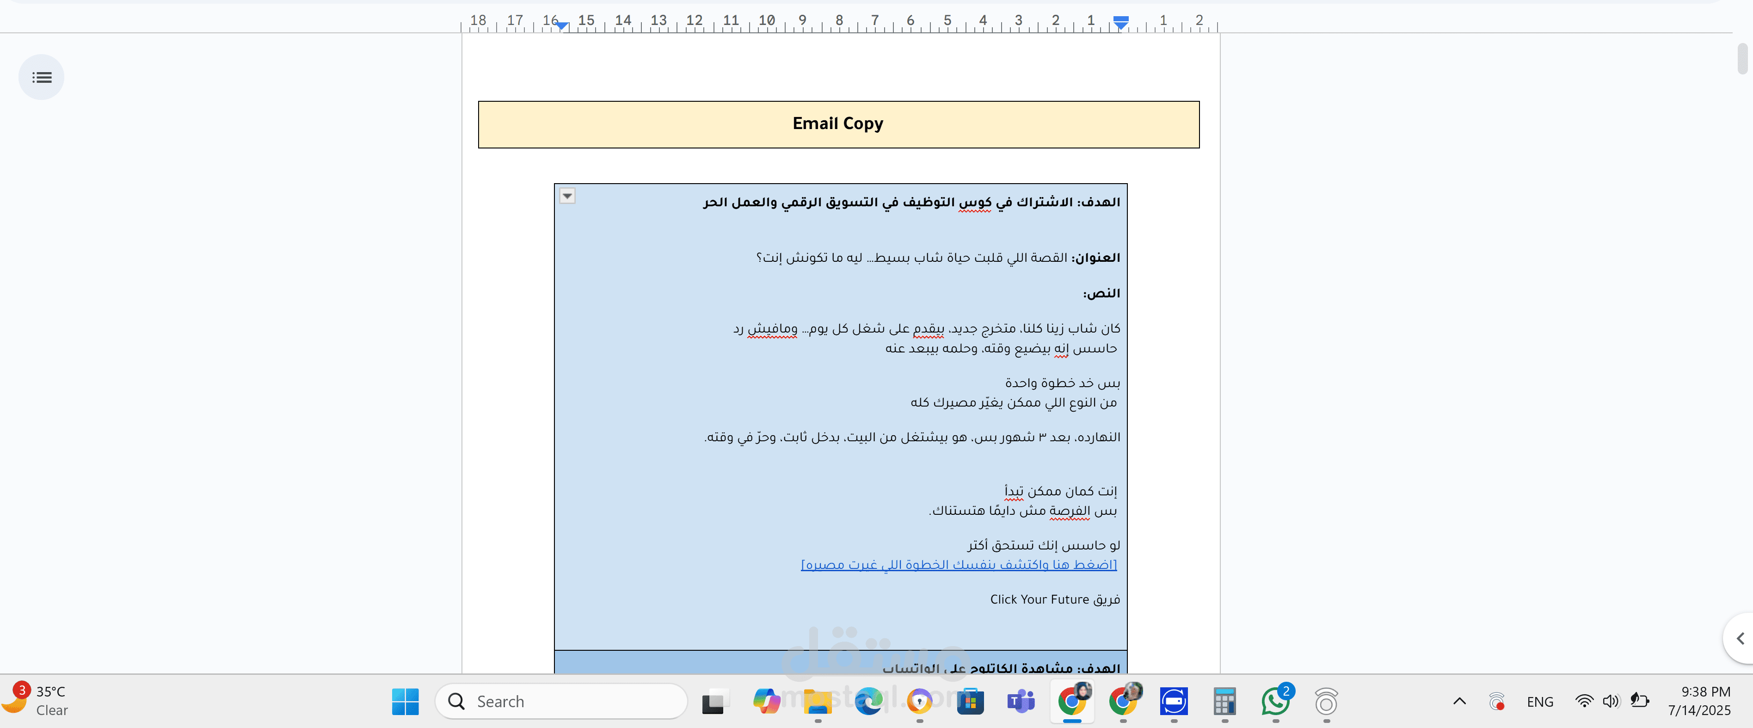1753x728 pixels.
Task: Open the yellow keyhole app in taskbar
Action: [919, 702]
